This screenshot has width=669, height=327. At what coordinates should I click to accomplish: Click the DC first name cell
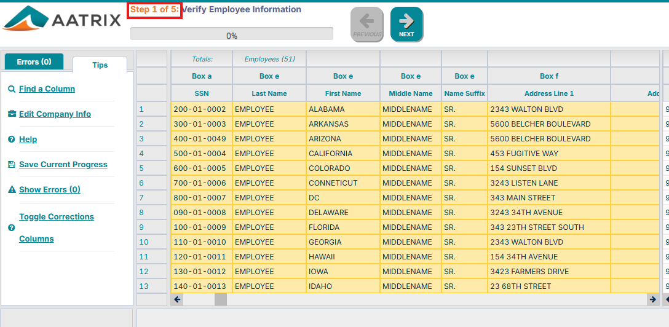(343, 198)
